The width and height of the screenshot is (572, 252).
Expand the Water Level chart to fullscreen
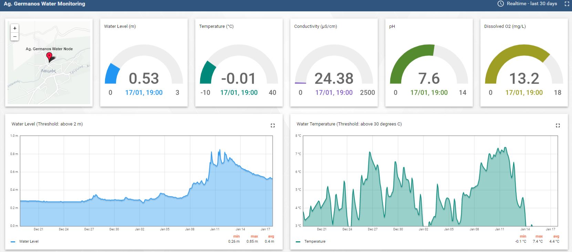click(273, 125)
